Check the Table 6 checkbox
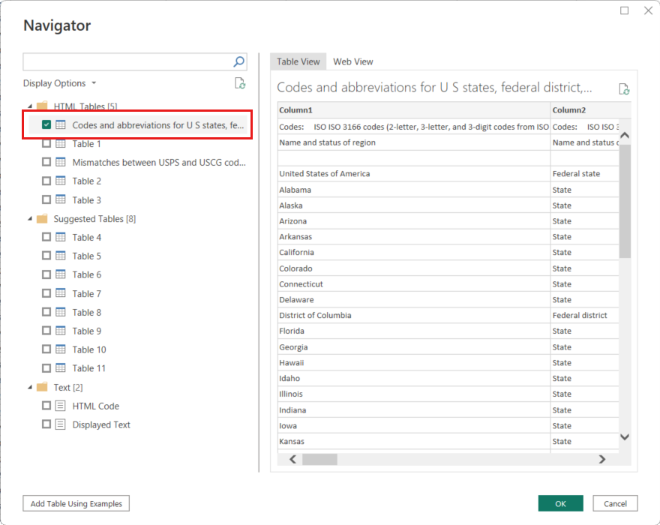660x525 pixels. click(46, 274)
